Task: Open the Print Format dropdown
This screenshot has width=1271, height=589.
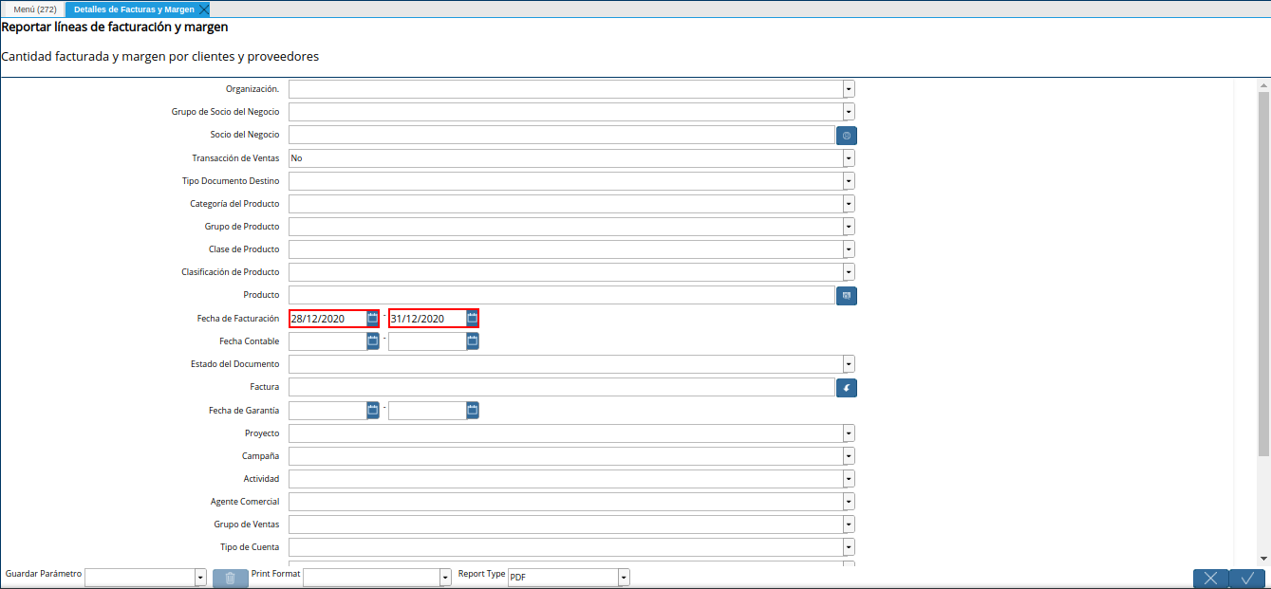Action: (x=445, y=578)
